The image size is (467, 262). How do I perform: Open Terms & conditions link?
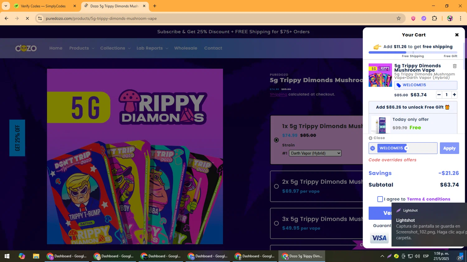pos(428,199)
